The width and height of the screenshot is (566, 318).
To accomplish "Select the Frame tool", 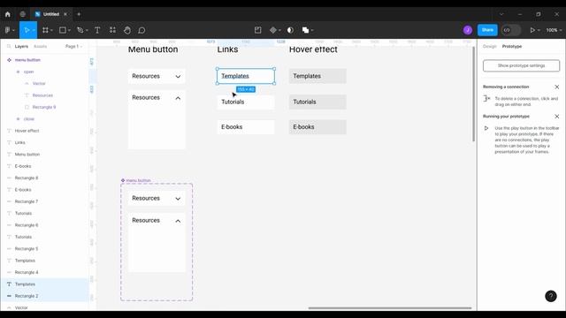I will [x=45, y=30].
